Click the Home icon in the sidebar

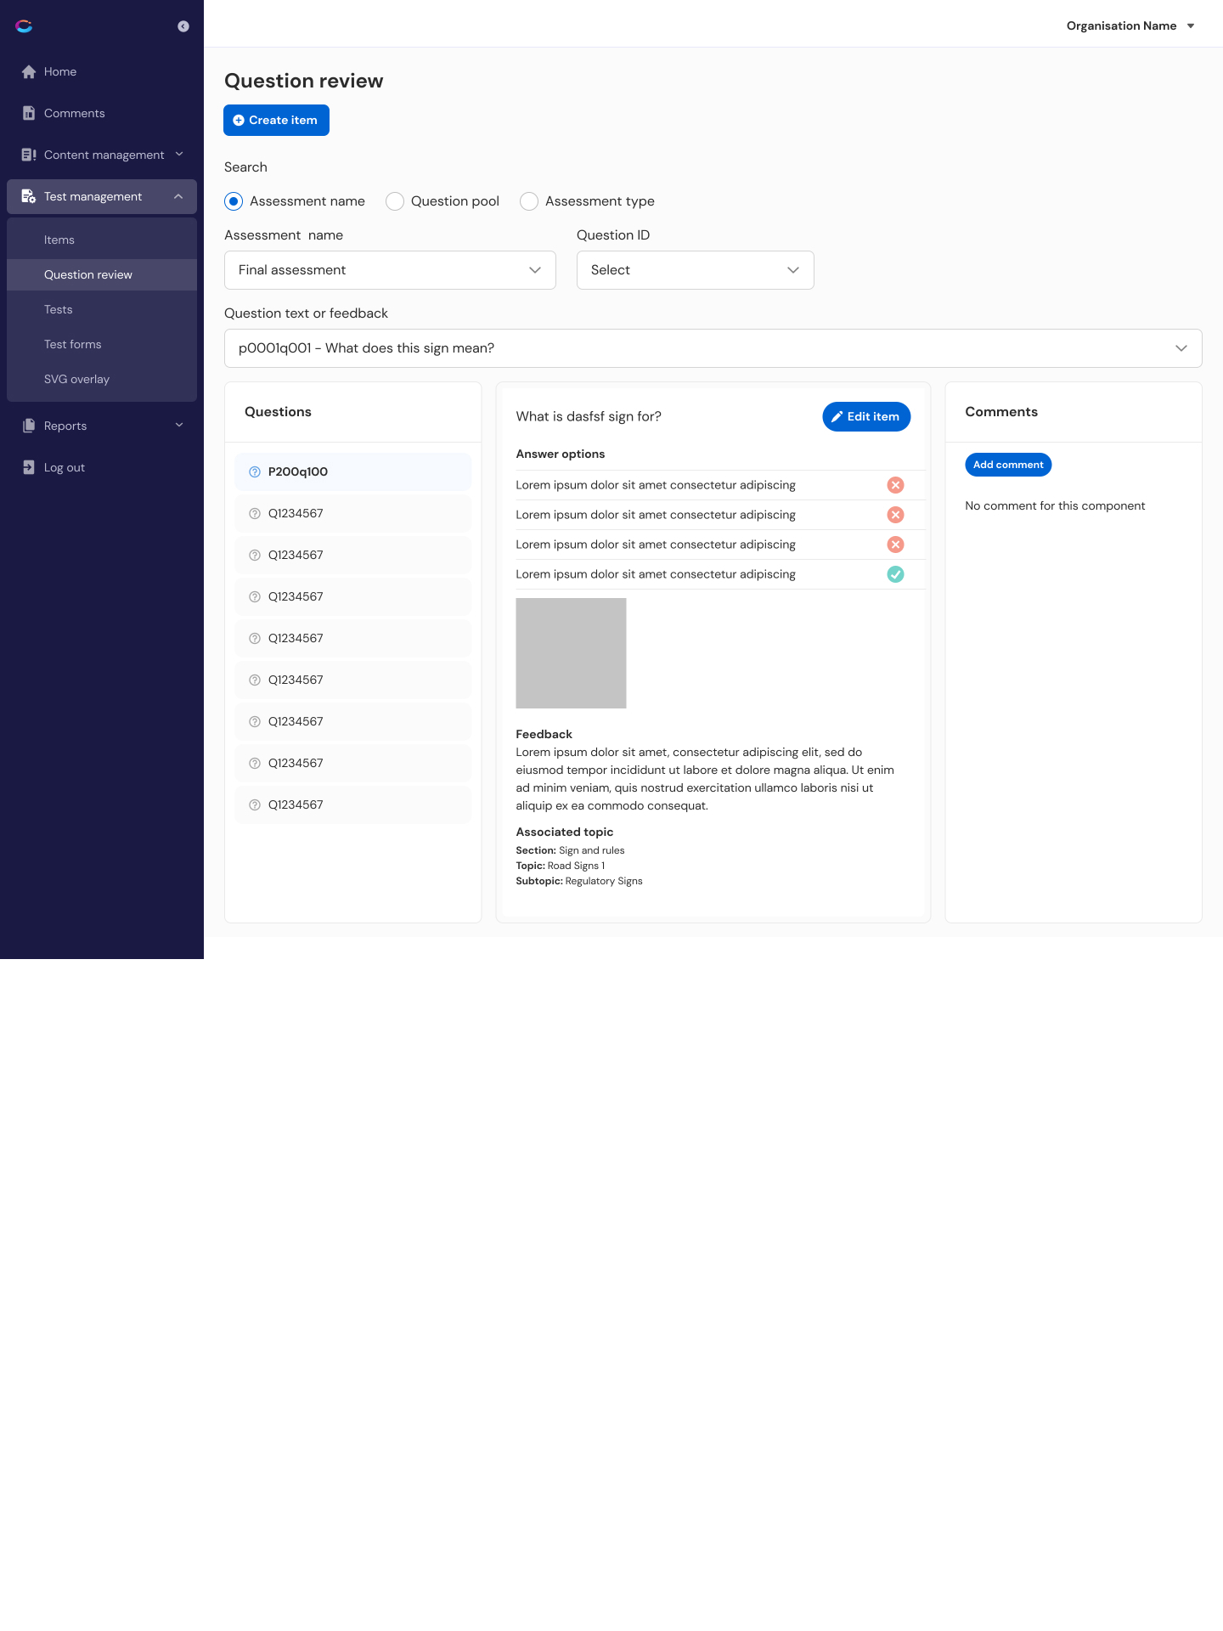(29, 72)
